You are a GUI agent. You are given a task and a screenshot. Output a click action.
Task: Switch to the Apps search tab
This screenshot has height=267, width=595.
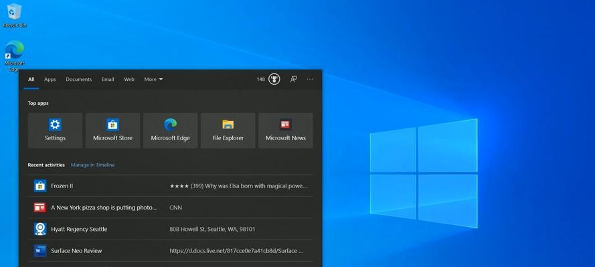tap(50, 79)
